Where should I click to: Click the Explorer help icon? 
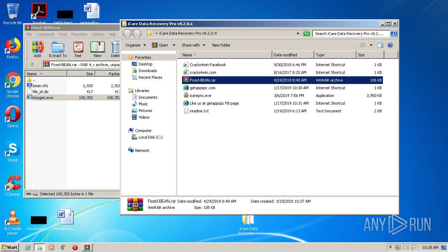[x=390, y=45]
